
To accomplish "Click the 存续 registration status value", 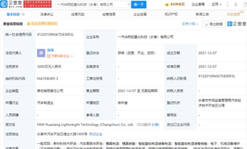I will (x=136, y=53).
